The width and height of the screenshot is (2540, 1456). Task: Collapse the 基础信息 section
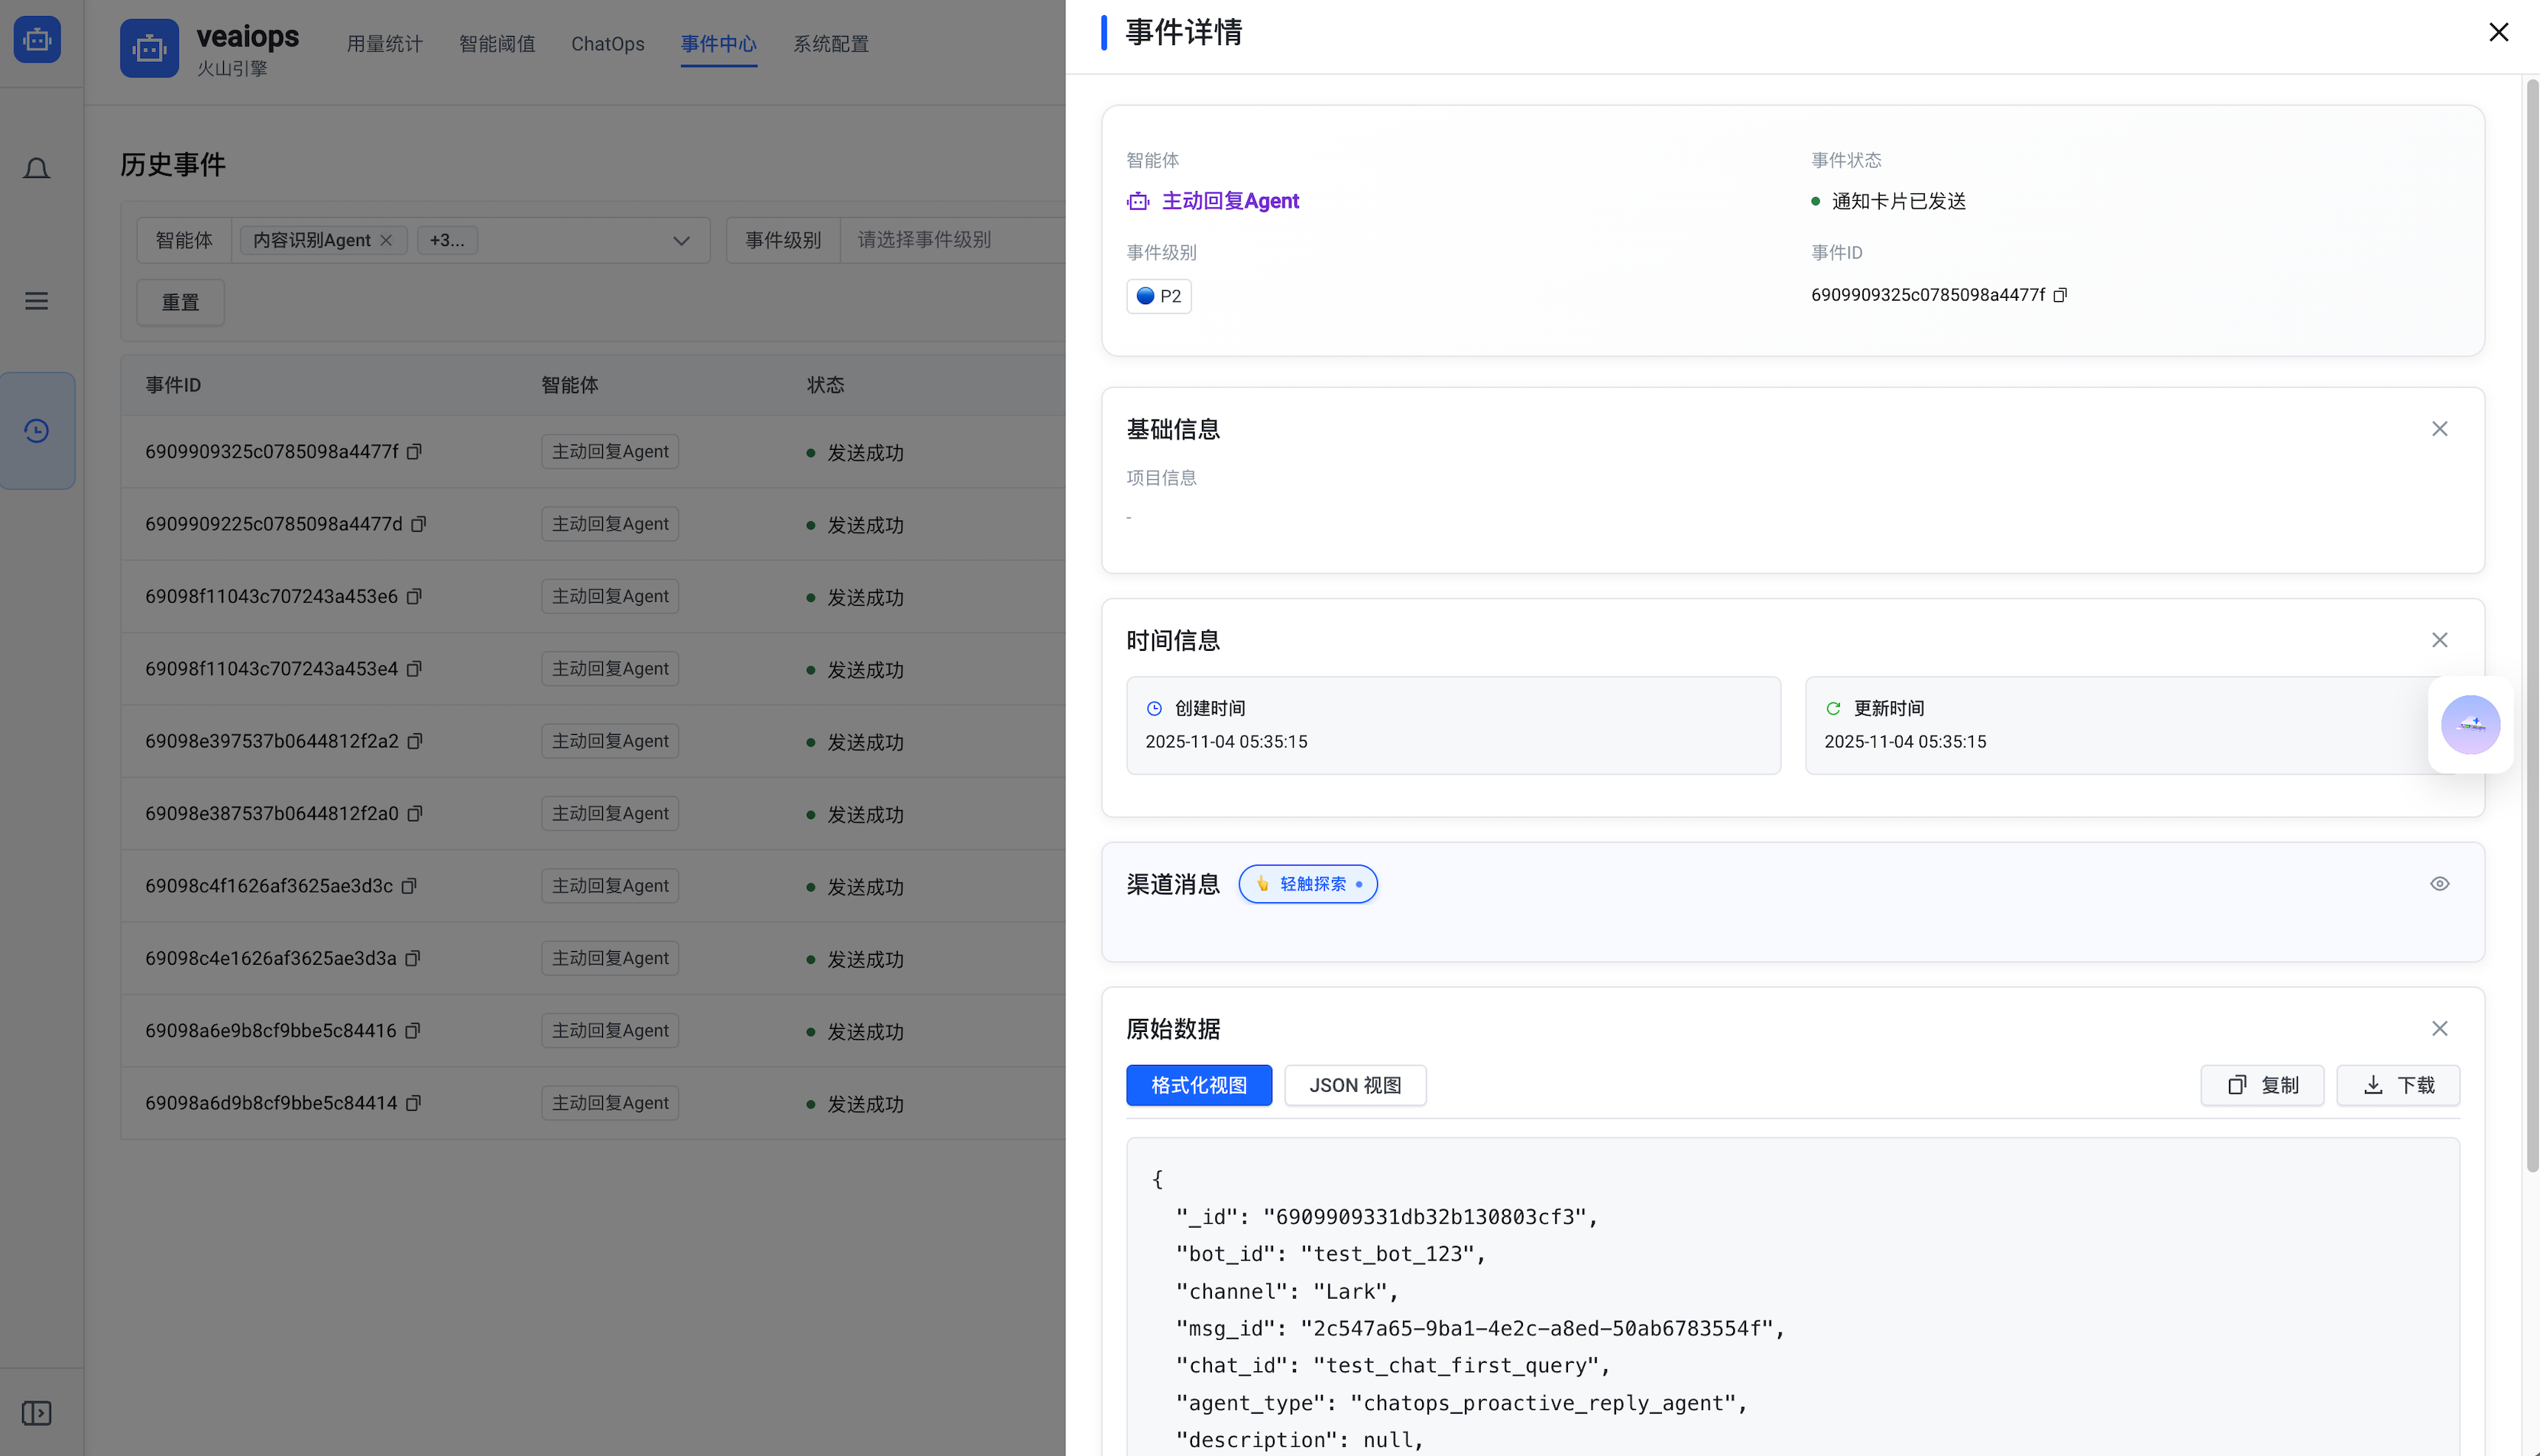tap(2439, 429)
